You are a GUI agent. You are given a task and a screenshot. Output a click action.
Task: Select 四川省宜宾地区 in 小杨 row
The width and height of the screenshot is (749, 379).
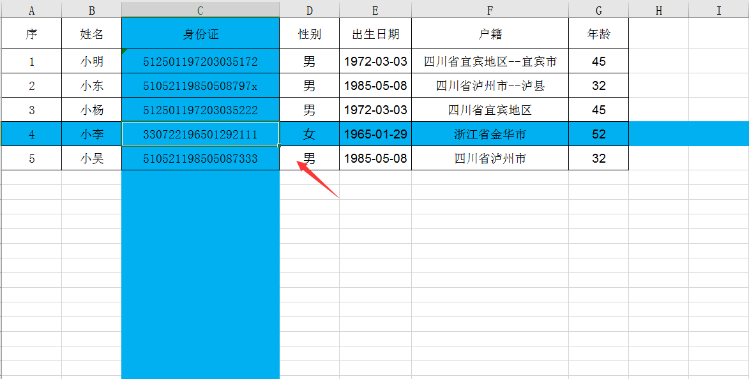pos(490,110)
